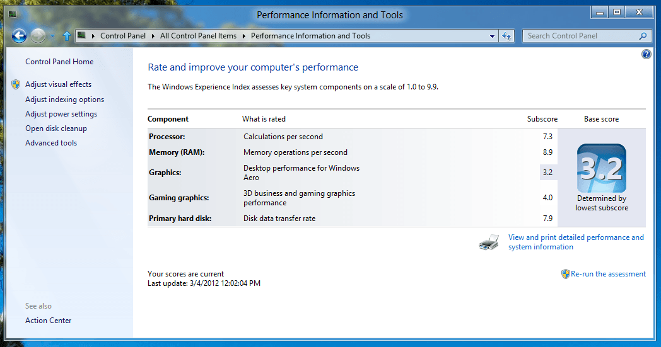The image size is (661, 347).
Task: Click the Base score column header
Action: click(x=601, y=119)
